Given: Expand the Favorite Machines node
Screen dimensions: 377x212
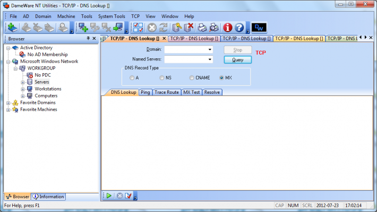Looking at the screenshot, I should pyautogui.click(x=8, y=110).
